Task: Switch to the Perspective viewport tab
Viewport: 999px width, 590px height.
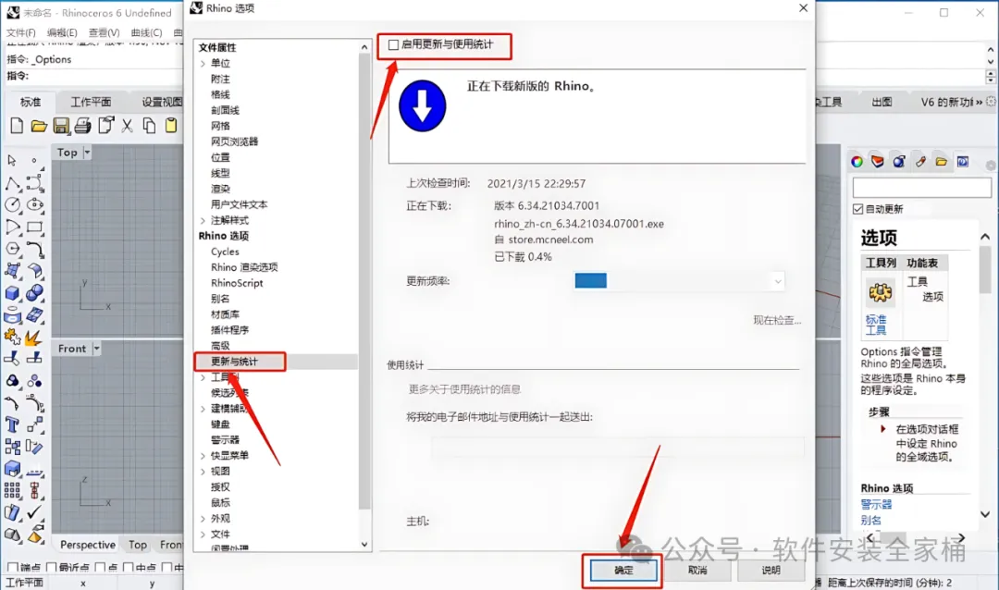Action: [x=88, y=545]
